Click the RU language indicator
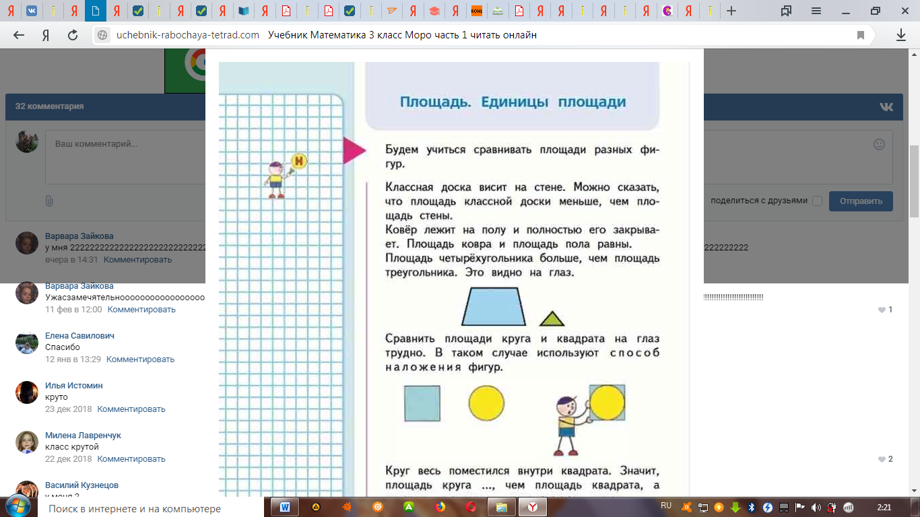Image resolution: width=920 pixels, height=517 pixels. pos(666,505)
